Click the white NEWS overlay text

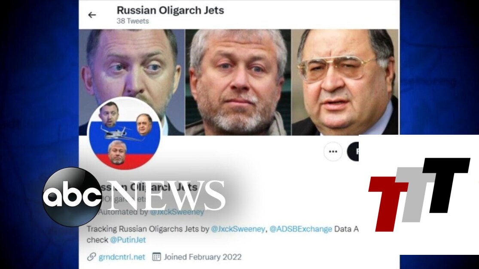(x=166, y=196)
